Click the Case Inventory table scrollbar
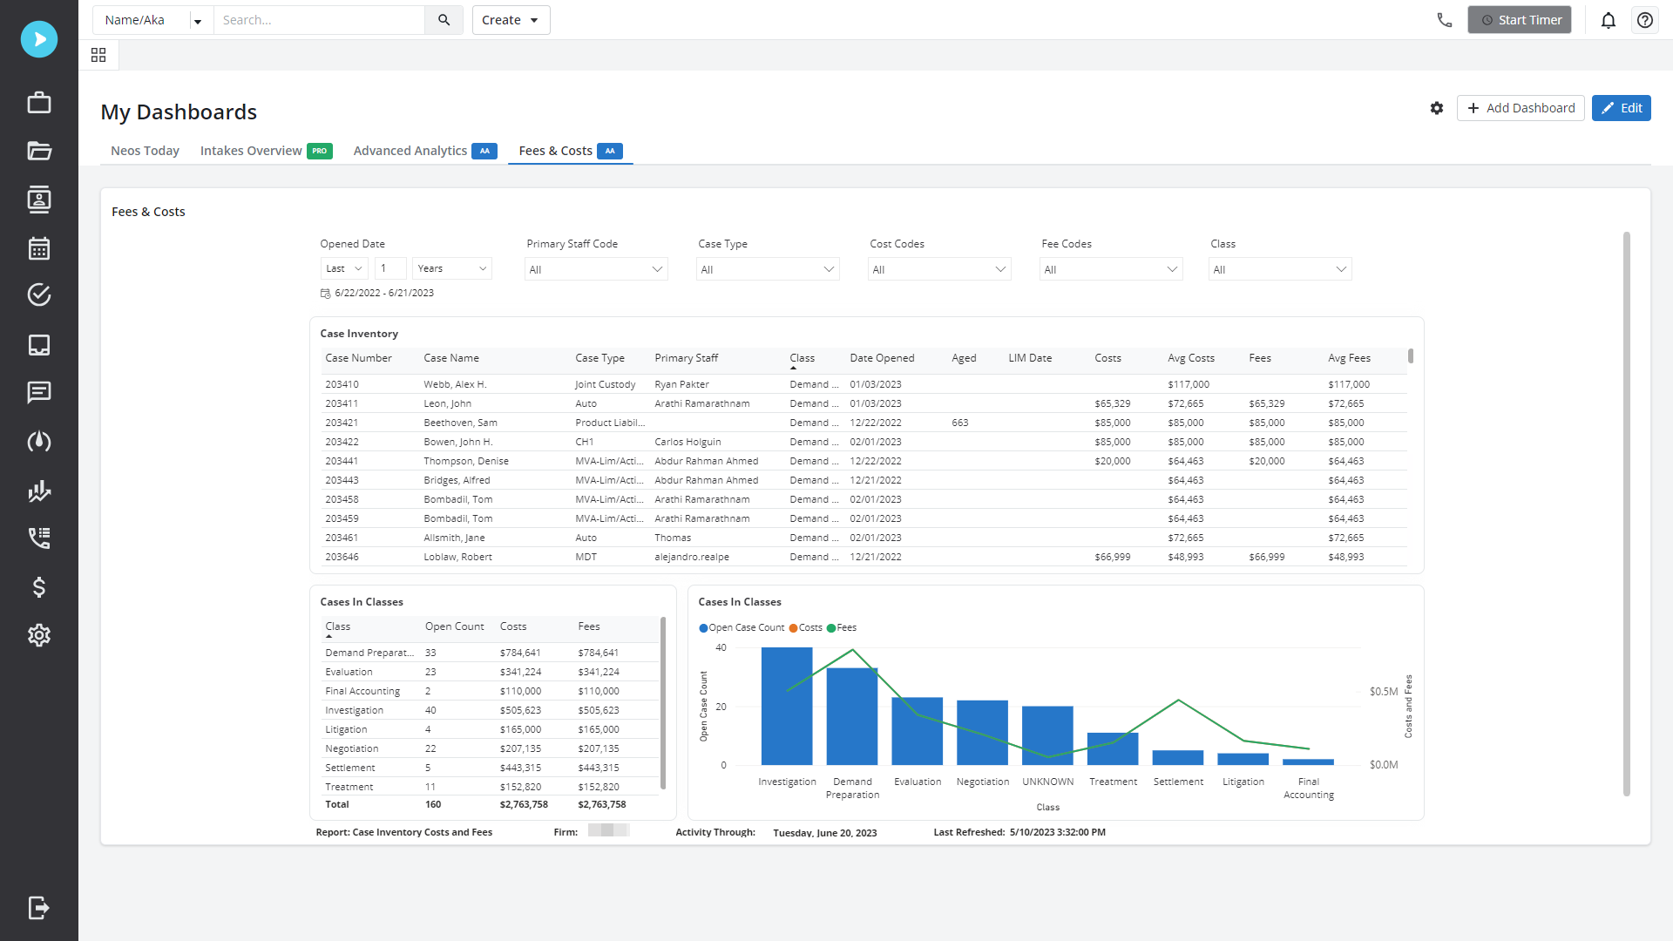Image resolution: width=1673 pixels, height=941 pixels. (1411, 356)
